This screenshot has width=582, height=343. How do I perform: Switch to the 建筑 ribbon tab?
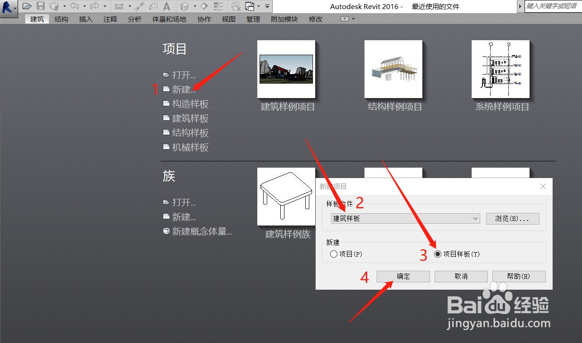37,19
